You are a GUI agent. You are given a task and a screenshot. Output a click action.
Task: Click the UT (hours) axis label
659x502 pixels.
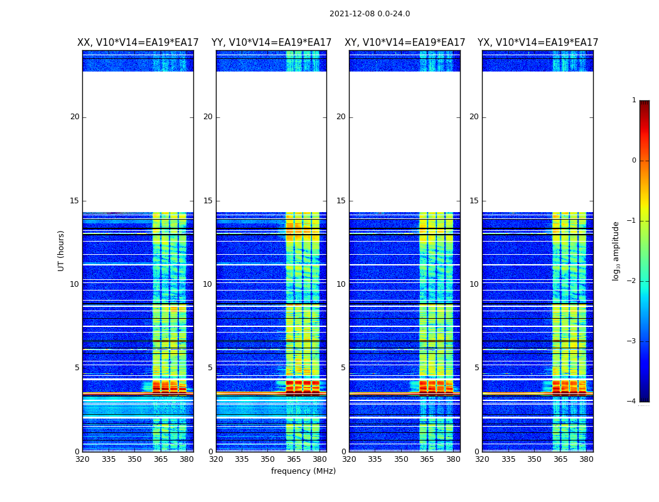click(x=62, y=250)
